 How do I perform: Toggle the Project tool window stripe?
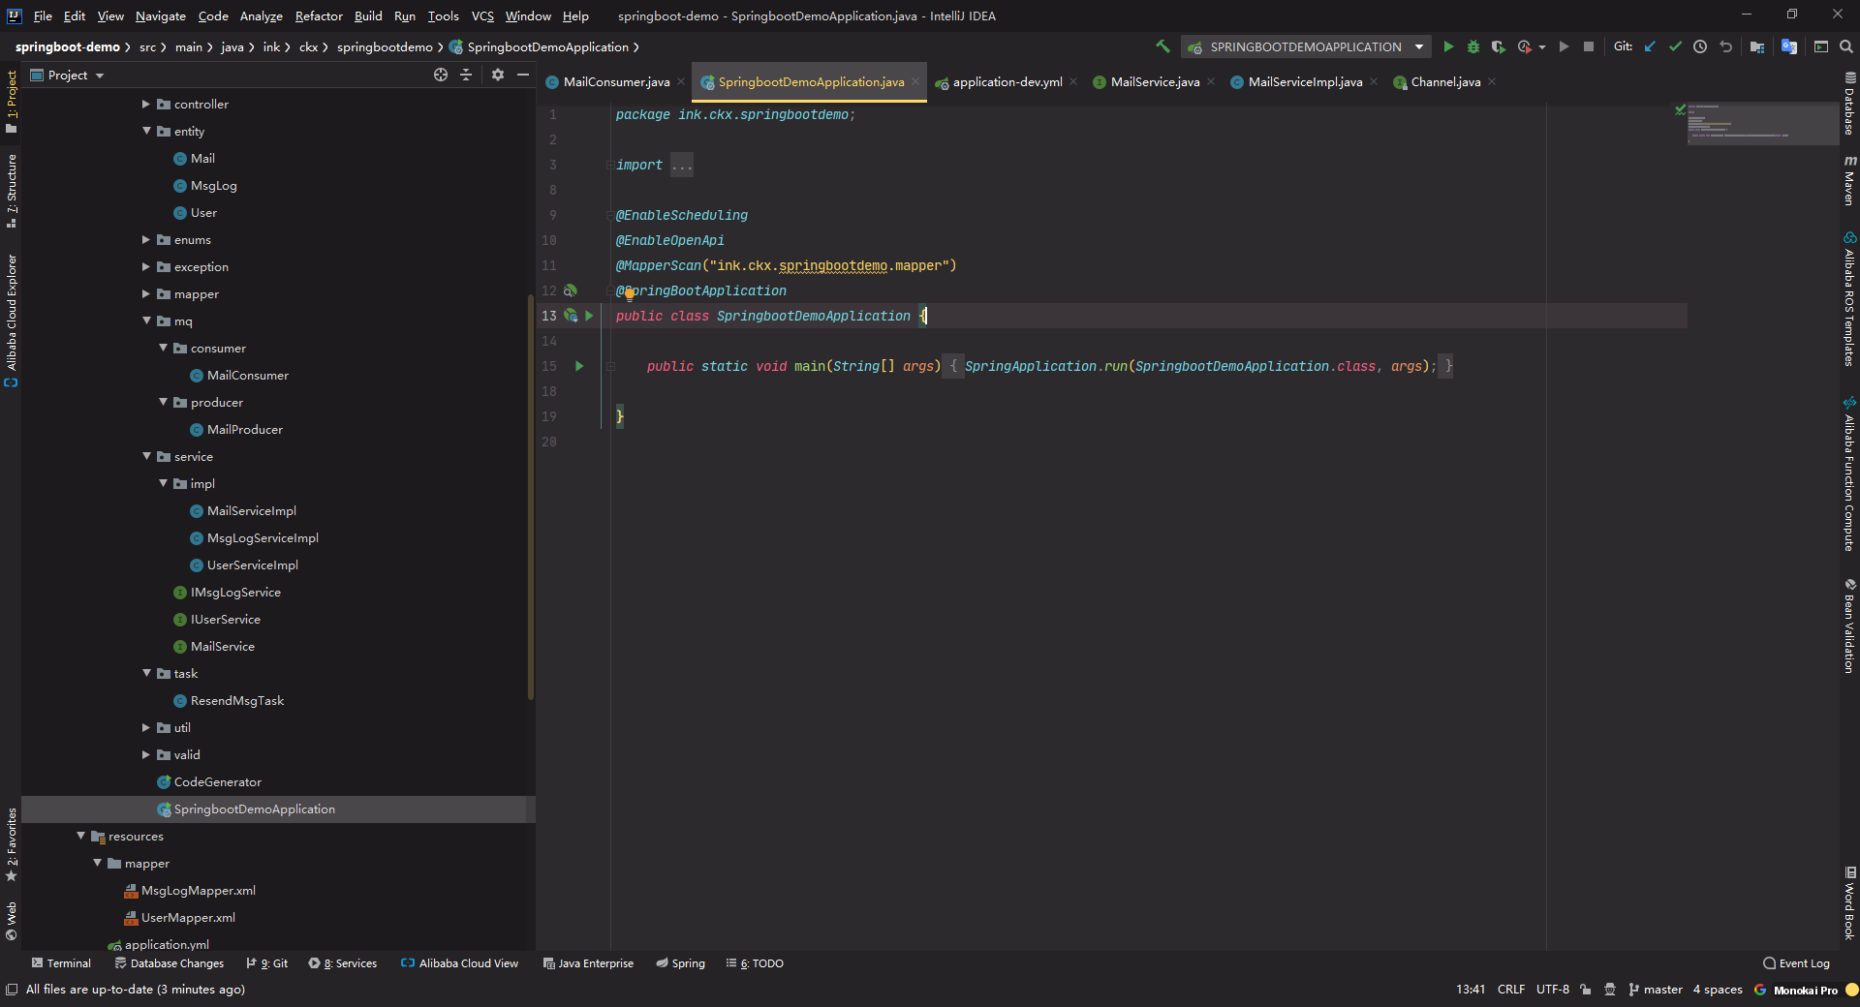(12, 100)
